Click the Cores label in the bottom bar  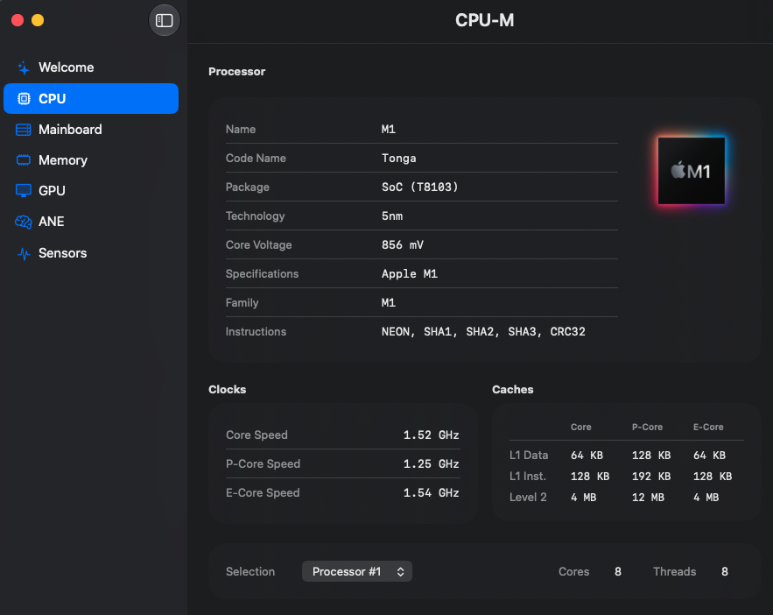(573, 571)
